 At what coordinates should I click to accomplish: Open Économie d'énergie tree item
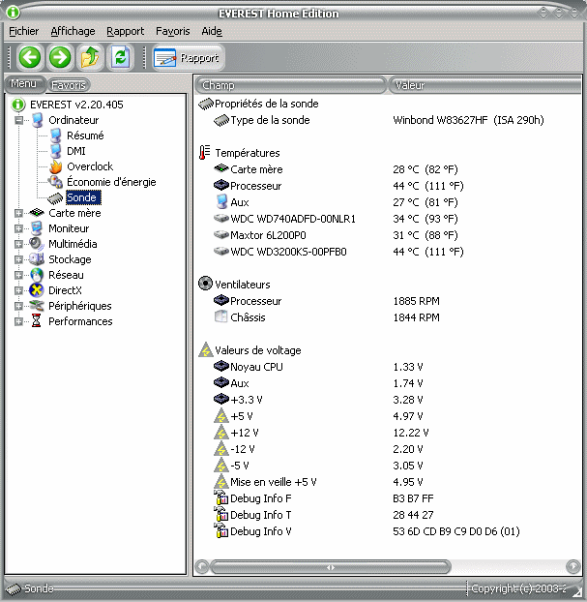click(110, 182)
